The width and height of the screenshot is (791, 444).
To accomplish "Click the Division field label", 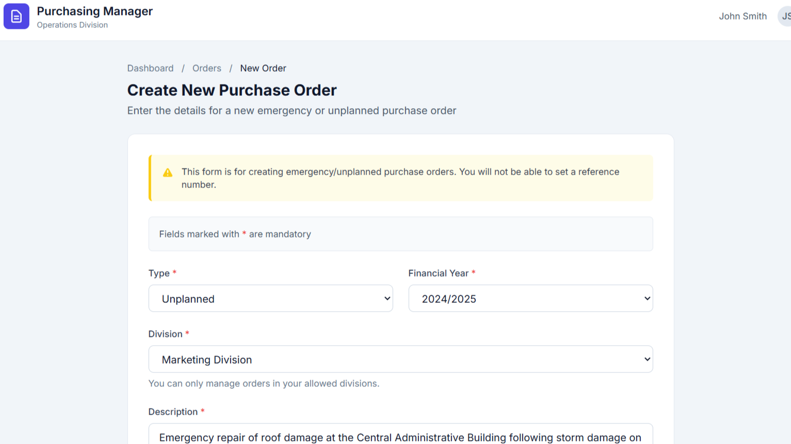I will pyautogui.click(x=165, y=334).
